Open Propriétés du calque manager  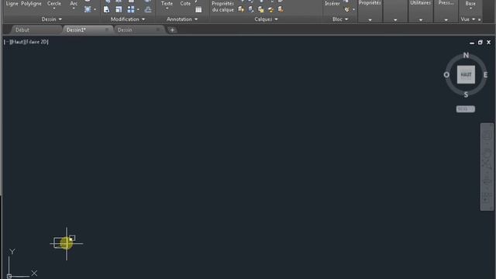pyautogui.click(x=222, y=6)
